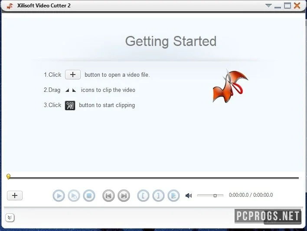307x231 pixels.
Task: Click the scissors cut button in step 3
Action: tap(70, 105)
